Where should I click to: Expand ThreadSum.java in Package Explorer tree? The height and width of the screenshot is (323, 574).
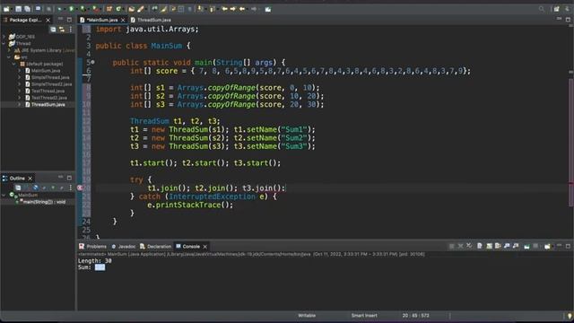pos(20,104)
